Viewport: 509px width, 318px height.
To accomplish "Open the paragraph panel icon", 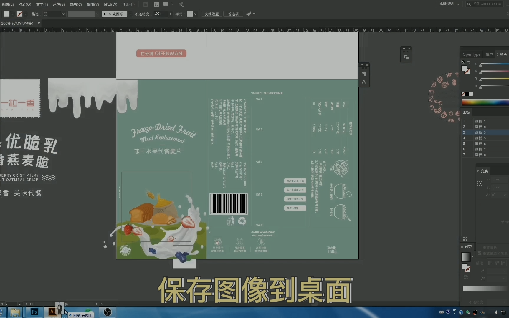I will (x=364, y=74).
